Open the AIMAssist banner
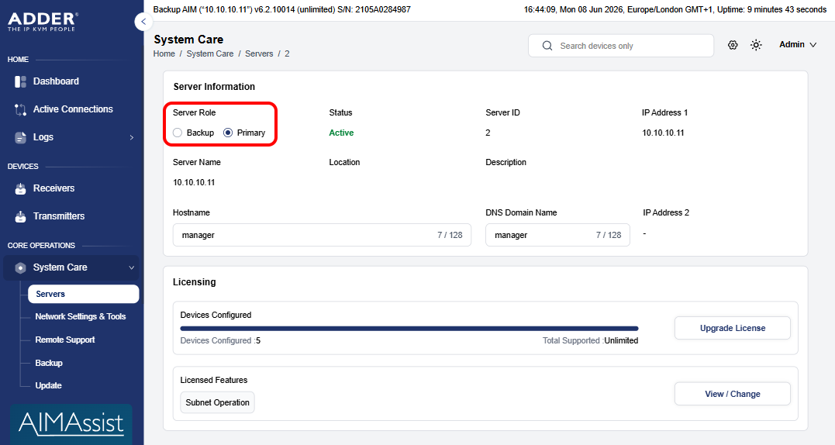 [x=71, y=424]
